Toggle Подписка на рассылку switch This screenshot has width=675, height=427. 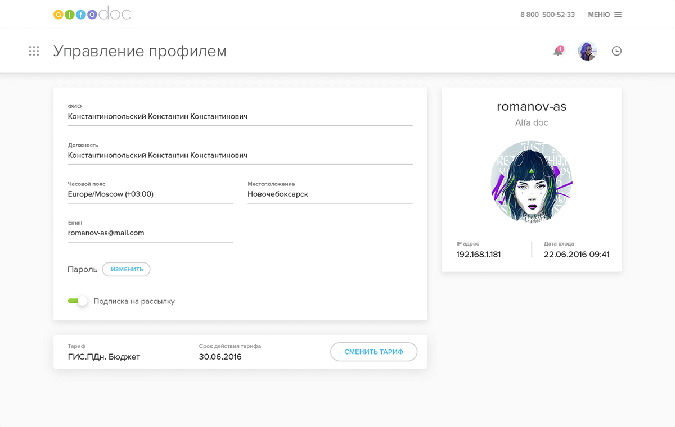coord(78,301)
